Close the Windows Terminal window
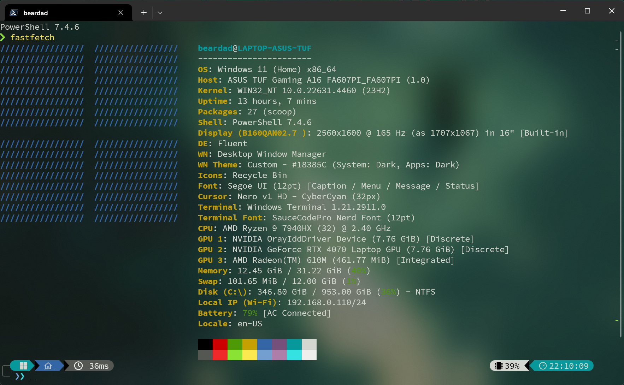Viewport: 624px width, 385px height. coord(612,11)
